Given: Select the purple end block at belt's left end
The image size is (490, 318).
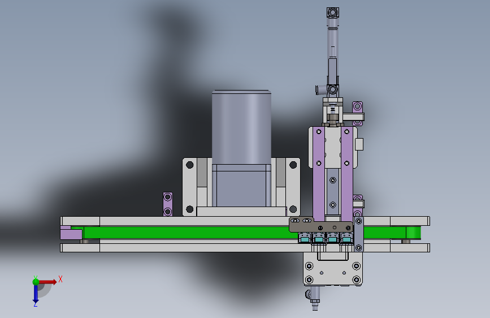Looking at the screenshot, I should [x=71, y=233].
